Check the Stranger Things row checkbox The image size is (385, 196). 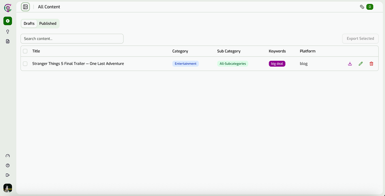click(x=25, y=64)
